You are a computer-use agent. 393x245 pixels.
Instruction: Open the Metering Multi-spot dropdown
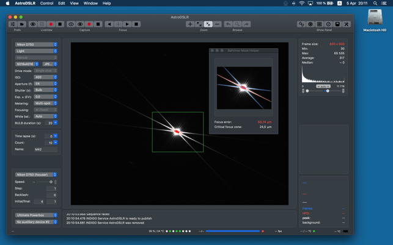click(x=46, y=103)
